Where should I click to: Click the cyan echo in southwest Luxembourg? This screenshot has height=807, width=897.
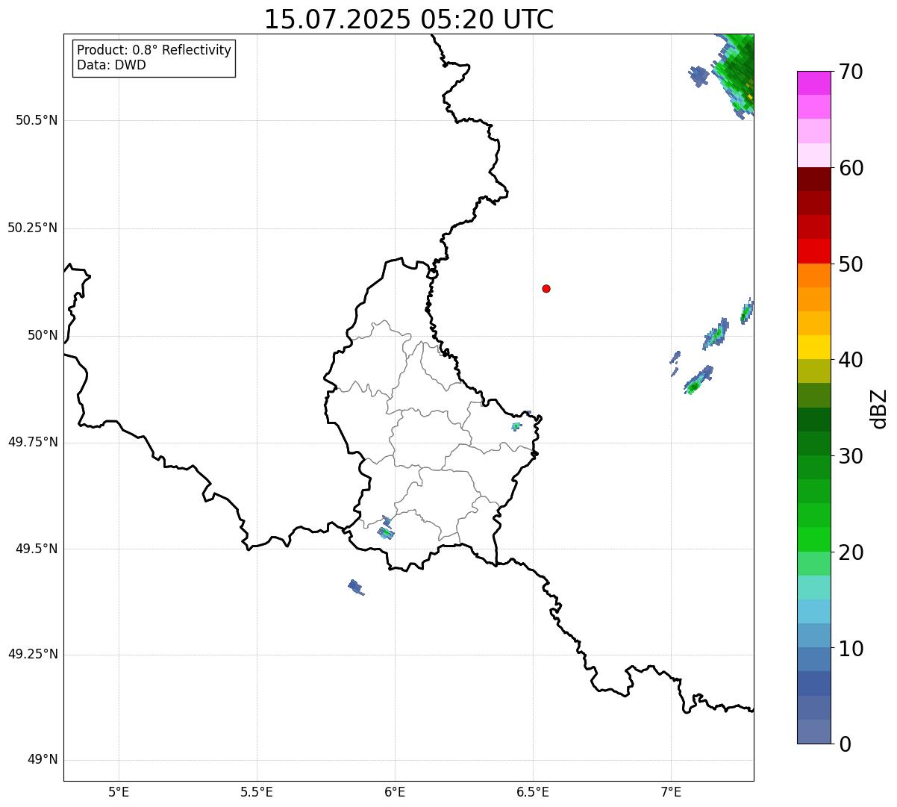click(x=385, y=532)
